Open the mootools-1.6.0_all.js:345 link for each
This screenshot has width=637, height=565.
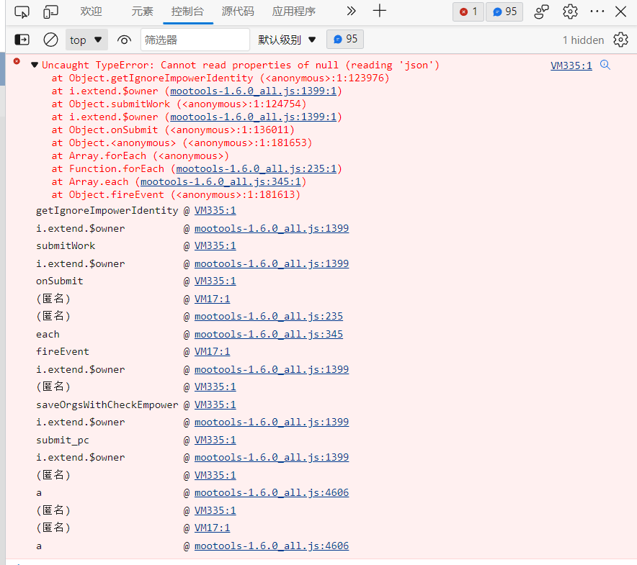(268, 334)
